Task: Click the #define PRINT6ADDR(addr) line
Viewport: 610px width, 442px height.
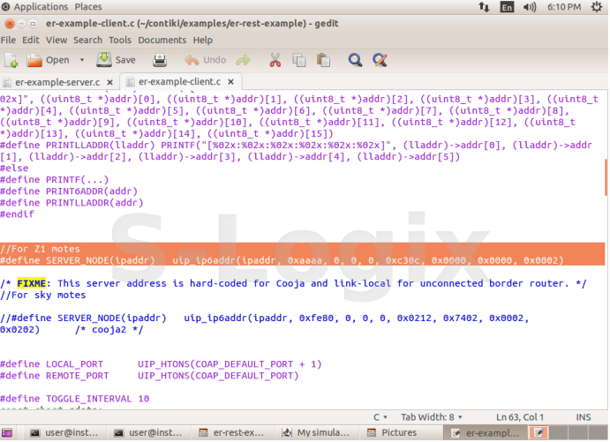Action: [69, 191]
